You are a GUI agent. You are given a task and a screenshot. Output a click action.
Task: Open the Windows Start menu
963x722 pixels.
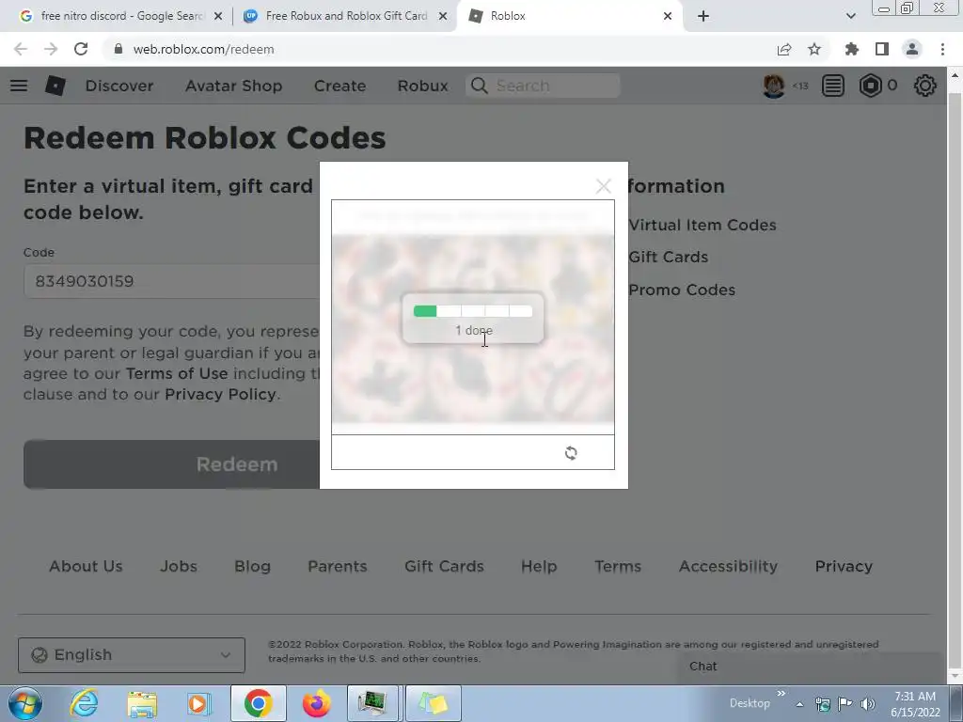click(x=25, y=703)
